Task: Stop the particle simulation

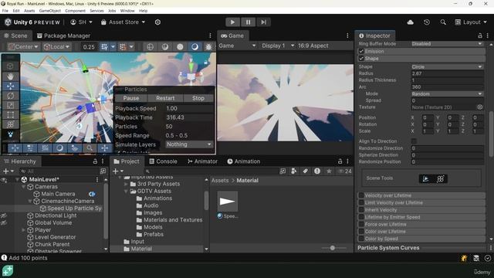Action: coord(198,98)
